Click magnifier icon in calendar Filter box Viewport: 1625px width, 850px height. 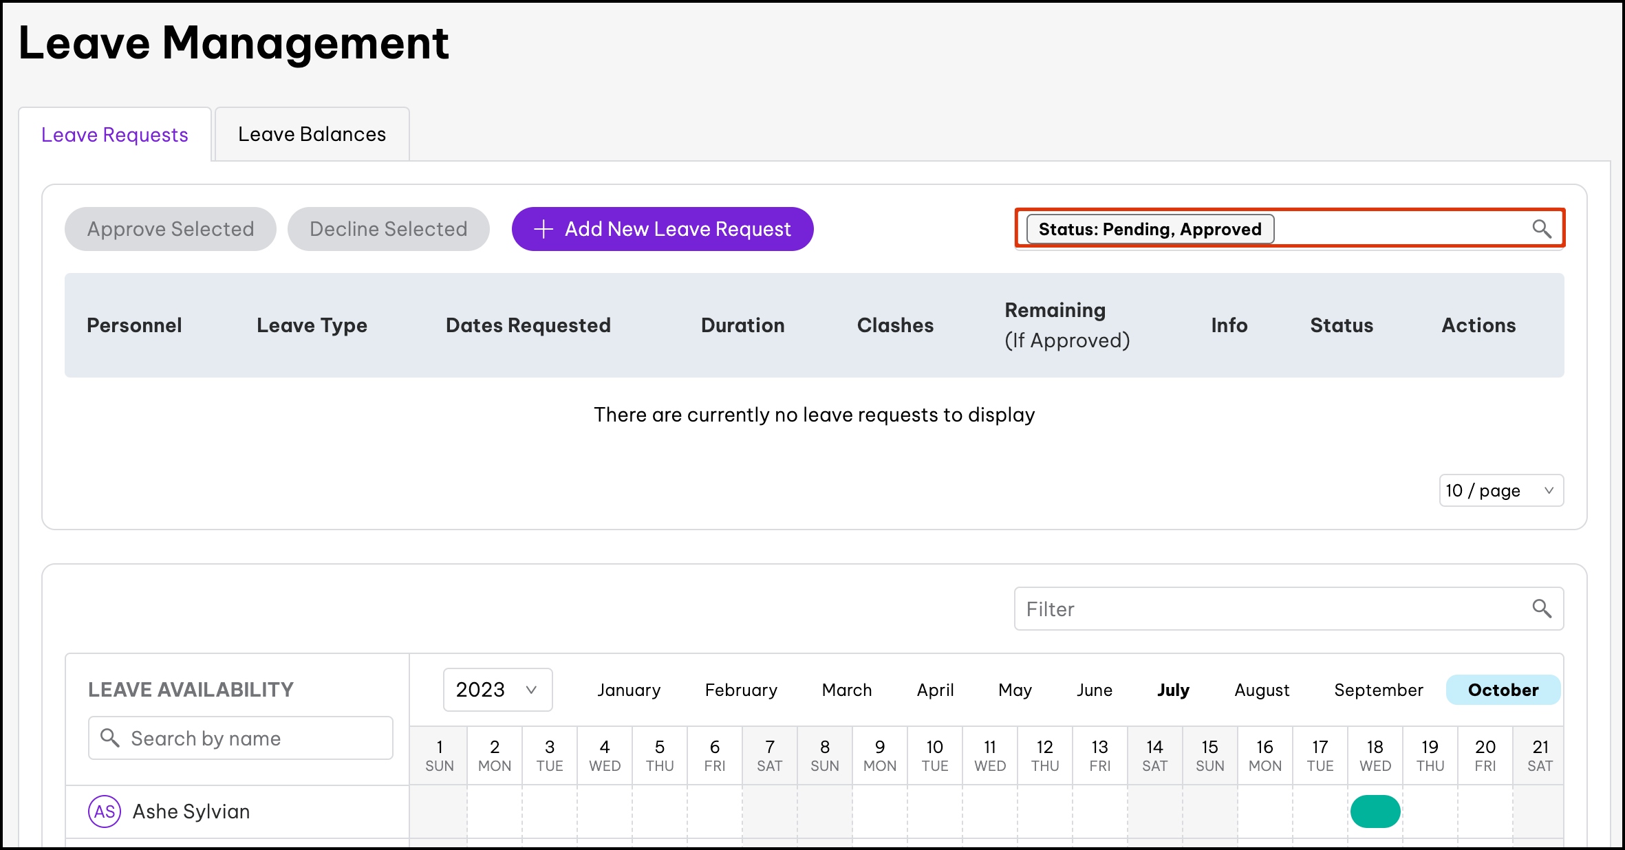pyautogui.click(x=1541, y=609)
